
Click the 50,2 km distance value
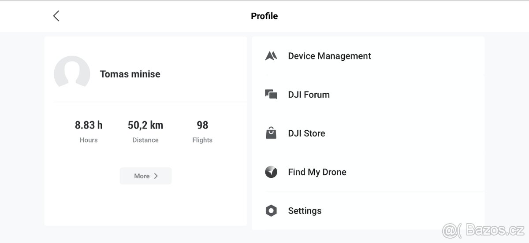[x=145, y=125]
